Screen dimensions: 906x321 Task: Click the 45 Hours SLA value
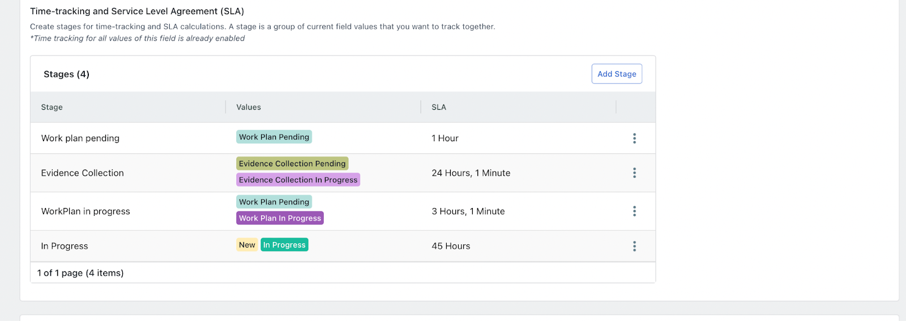tap(451, 246)
